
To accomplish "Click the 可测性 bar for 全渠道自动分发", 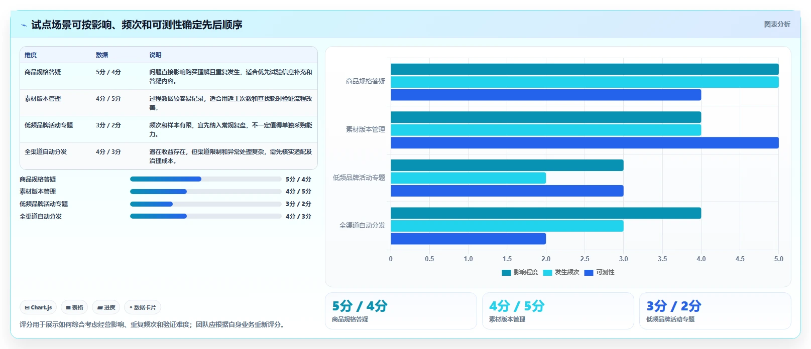I will pyautogui.click(x=468, y=239).
